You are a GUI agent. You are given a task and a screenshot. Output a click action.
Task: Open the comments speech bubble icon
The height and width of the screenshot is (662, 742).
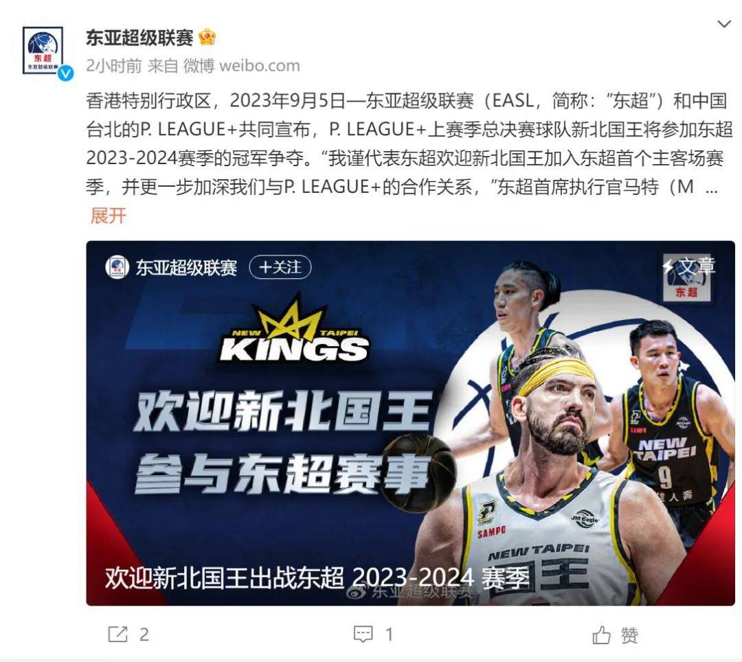pyautogui.click(x=363, y=634)
